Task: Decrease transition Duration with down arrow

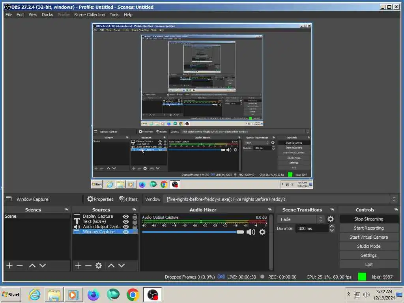Action: (x=332, y=230)
